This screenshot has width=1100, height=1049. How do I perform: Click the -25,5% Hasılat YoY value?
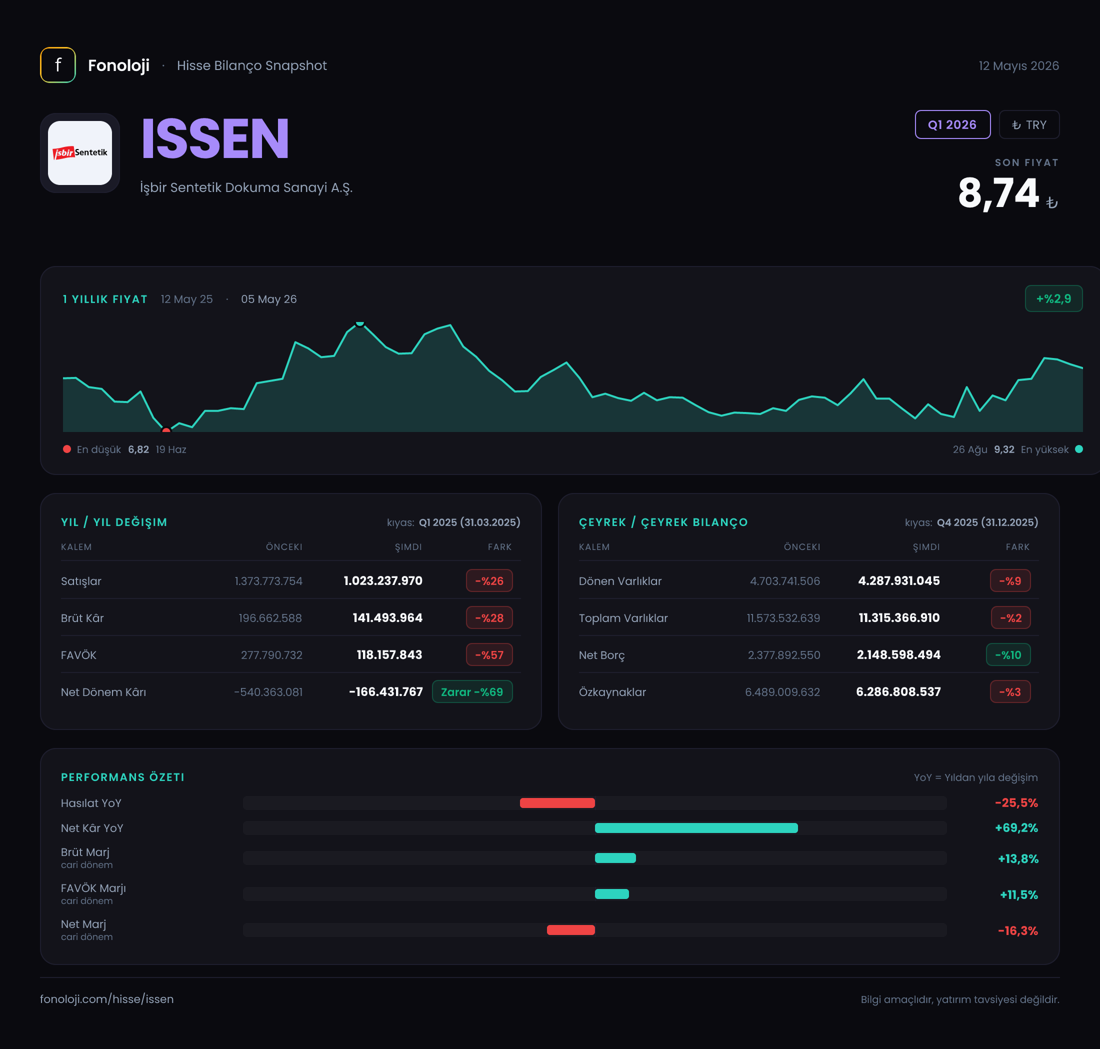[x=1016, y=802]
